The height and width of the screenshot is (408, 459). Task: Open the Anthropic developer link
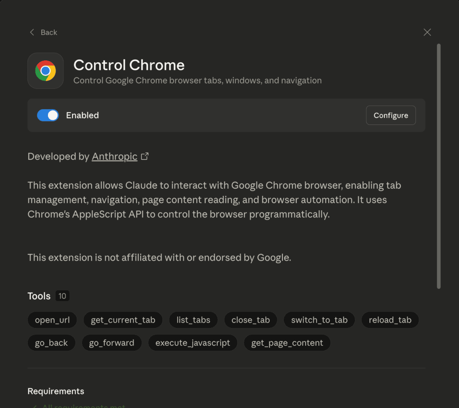click(114, 157)
